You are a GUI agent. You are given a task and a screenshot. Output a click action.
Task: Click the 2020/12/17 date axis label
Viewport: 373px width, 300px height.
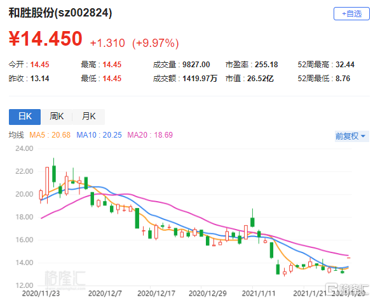point(156,294)
